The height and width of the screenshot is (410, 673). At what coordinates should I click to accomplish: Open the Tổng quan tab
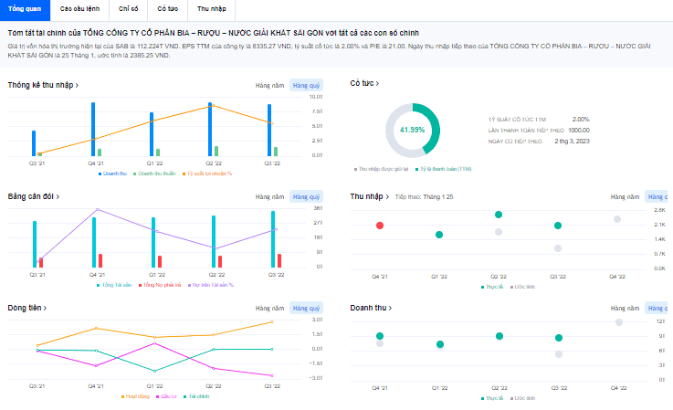(25, 9)
